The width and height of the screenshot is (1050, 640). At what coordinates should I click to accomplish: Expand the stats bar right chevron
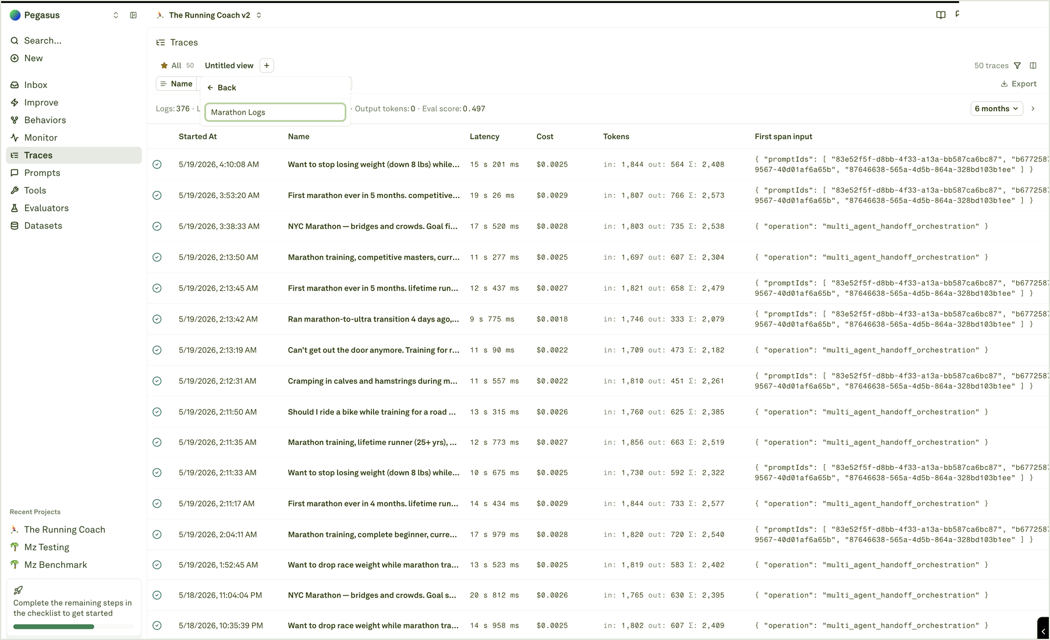point(1033,108)
